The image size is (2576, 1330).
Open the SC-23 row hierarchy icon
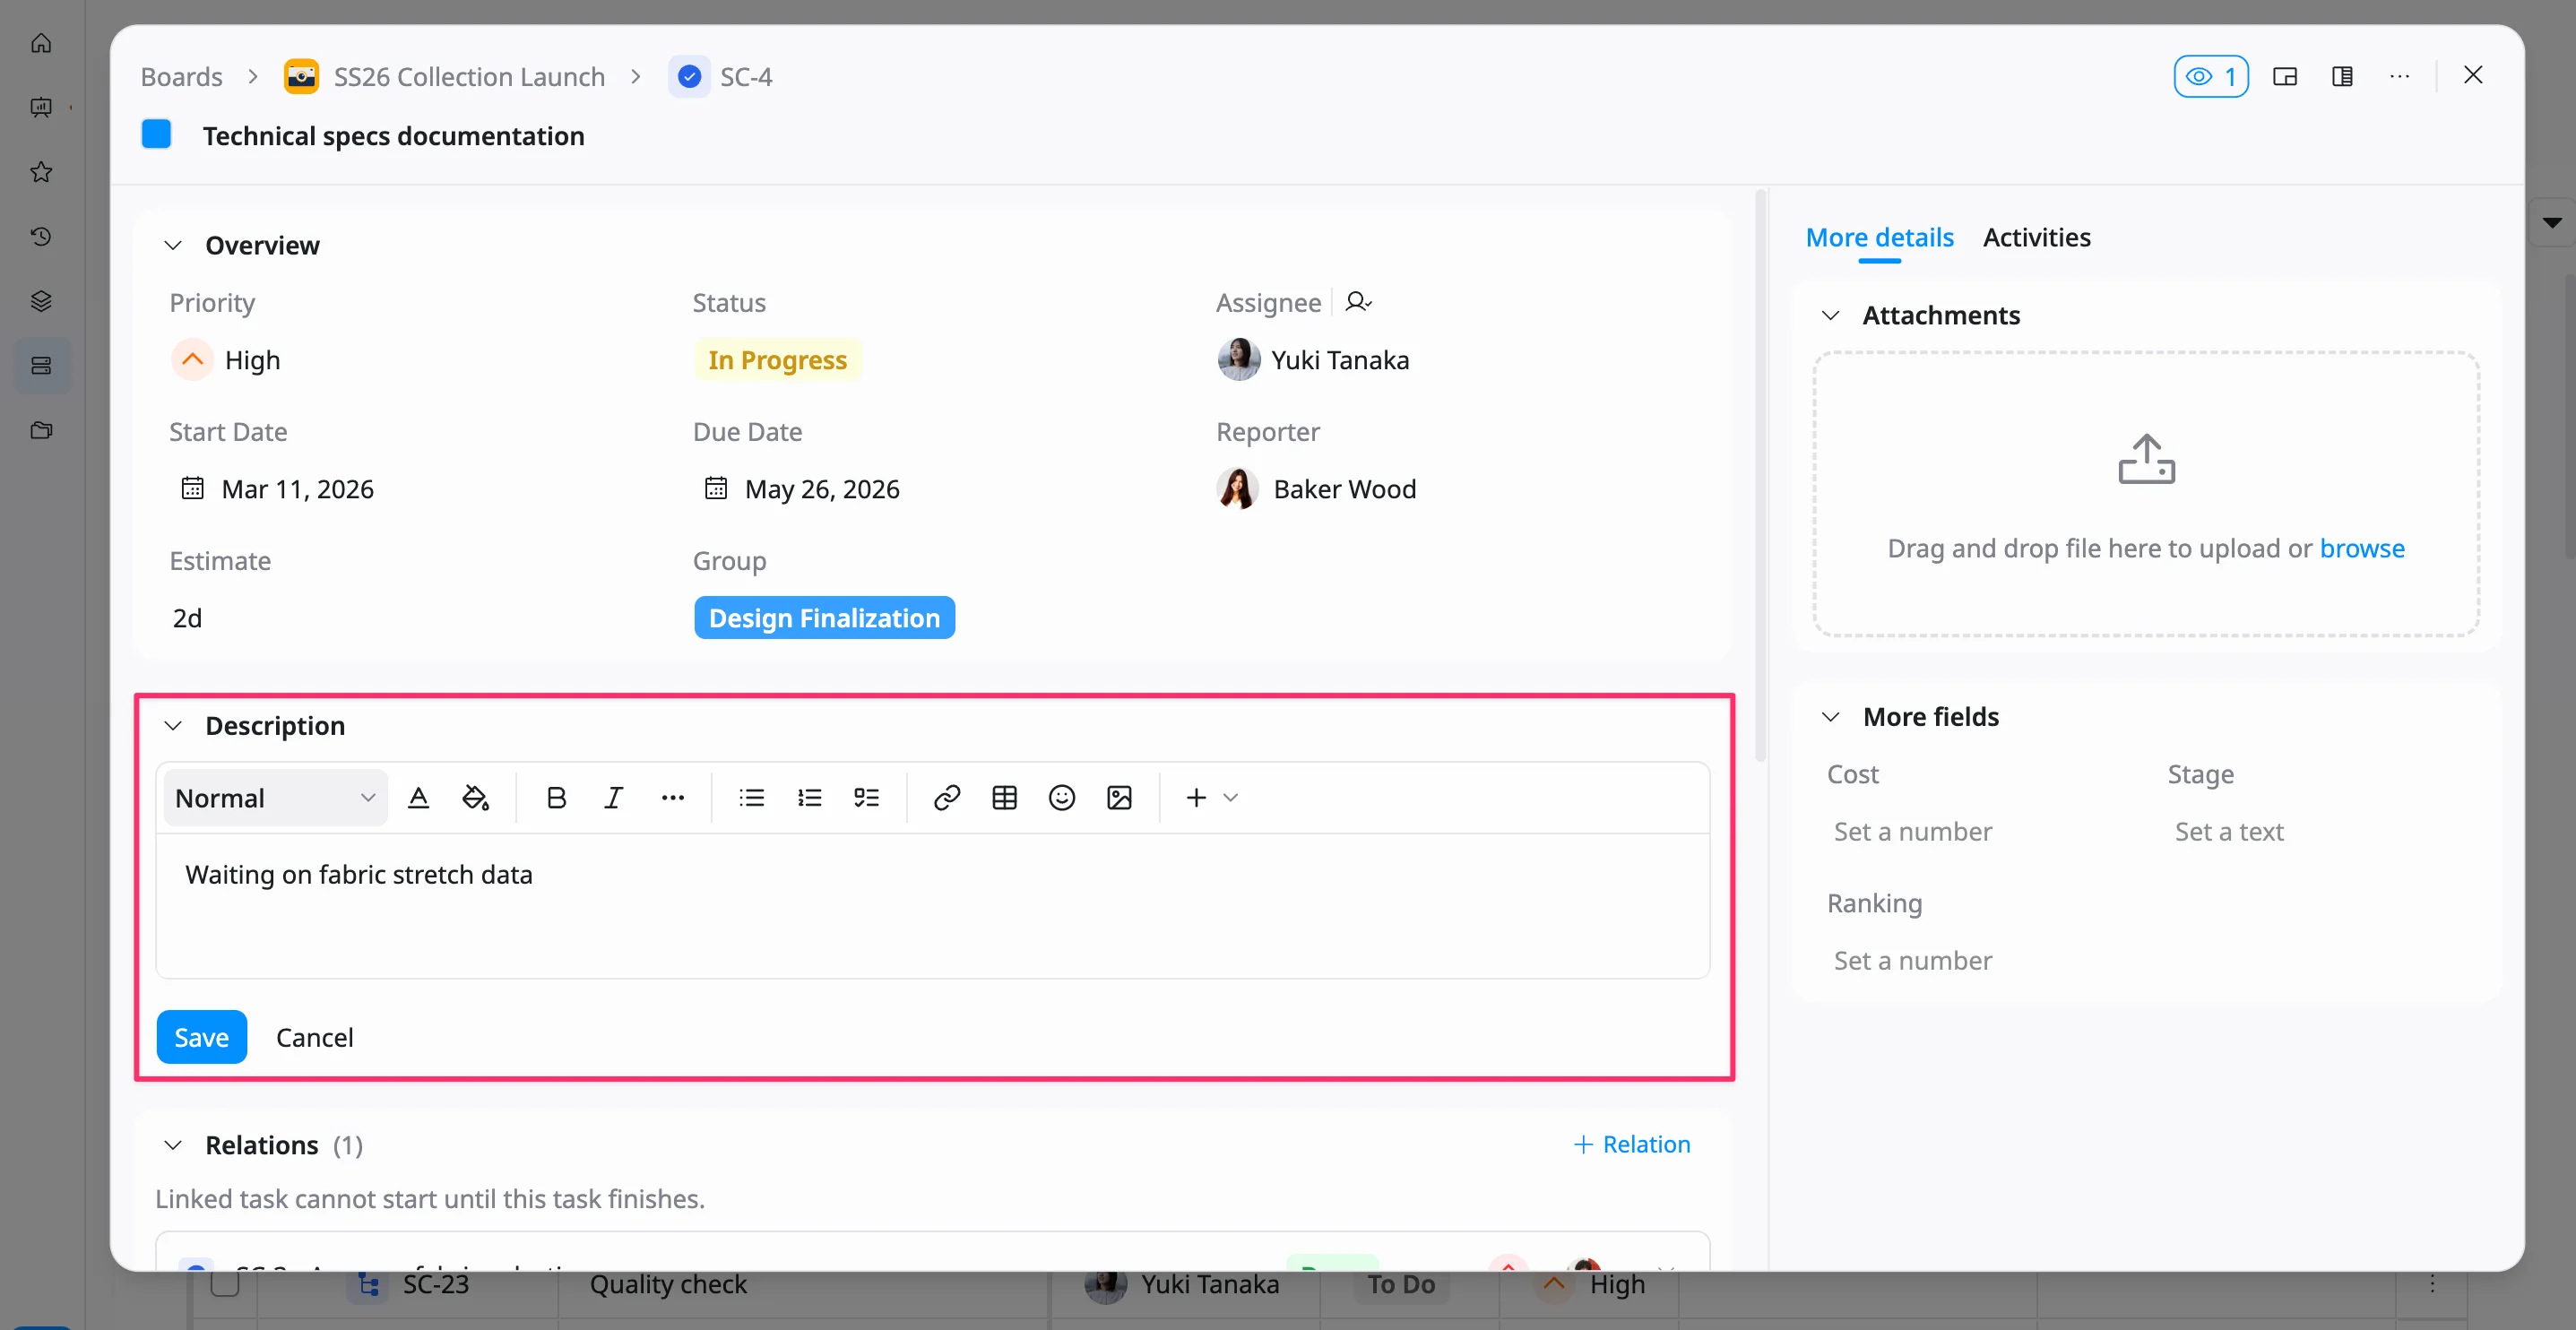[368, 1284]
